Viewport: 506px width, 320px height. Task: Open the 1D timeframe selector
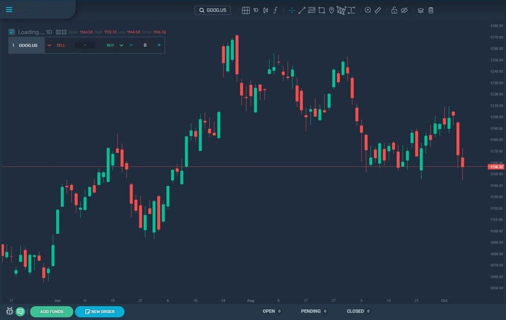click(x=255, y=10)
